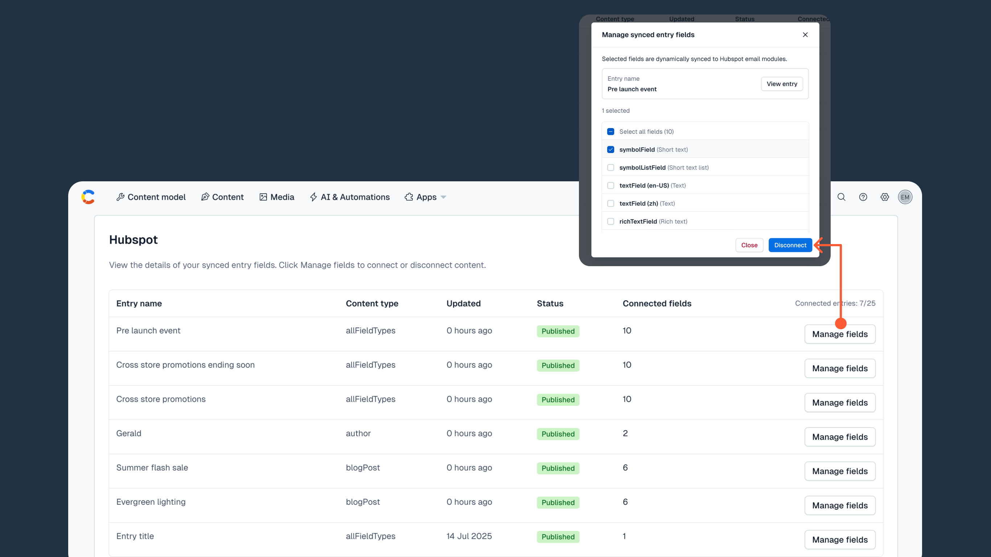Viewport: 991px width, 557px height.
Task: Click the Connected fields column header
Action: tap(657, 303)
